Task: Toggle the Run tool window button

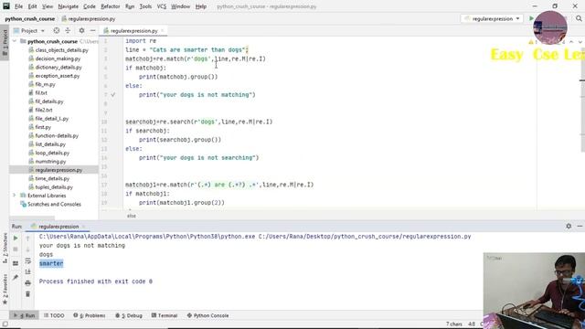Action: (25, 315)
